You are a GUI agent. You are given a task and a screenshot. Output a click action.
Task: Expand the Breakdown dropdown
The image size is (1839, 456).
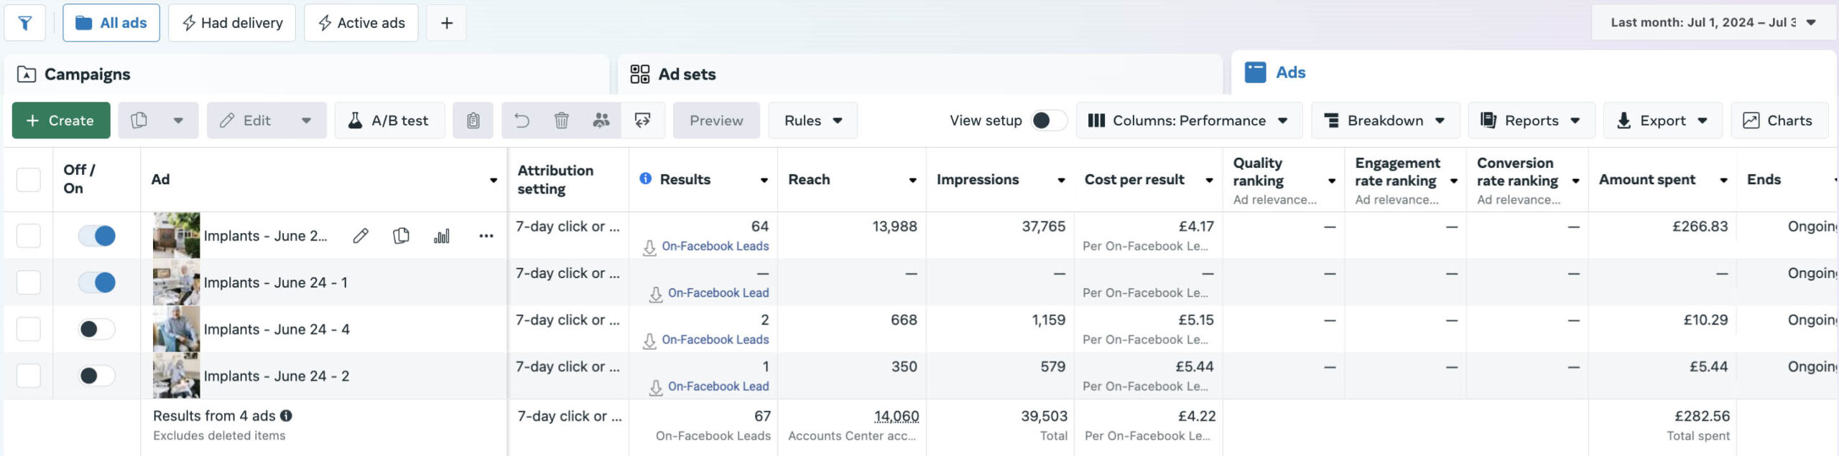(1384, 120)
